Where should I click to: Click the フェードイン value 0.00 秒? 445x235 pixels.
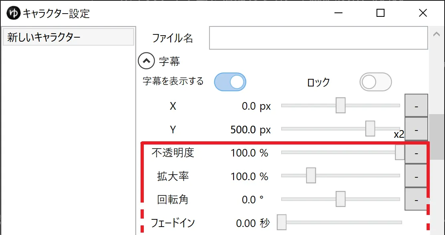[253, 223]
